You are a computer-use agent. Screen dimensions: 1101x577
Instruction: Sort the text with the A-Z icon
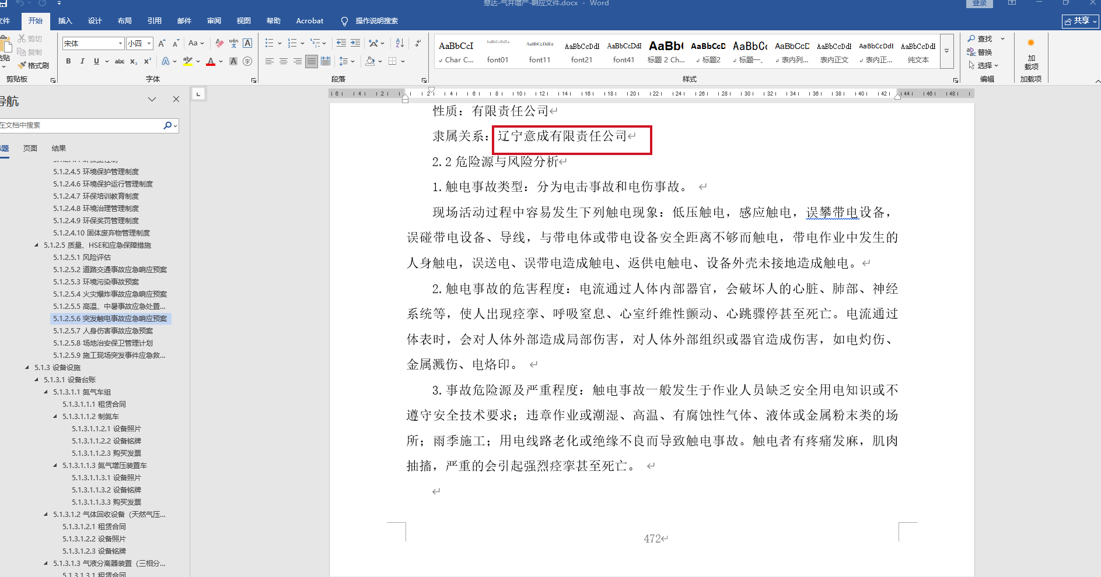point(400,43)
